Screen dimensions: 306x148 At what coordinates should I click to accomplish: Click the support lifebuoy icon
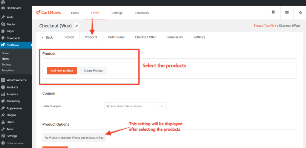pos(300,12)
